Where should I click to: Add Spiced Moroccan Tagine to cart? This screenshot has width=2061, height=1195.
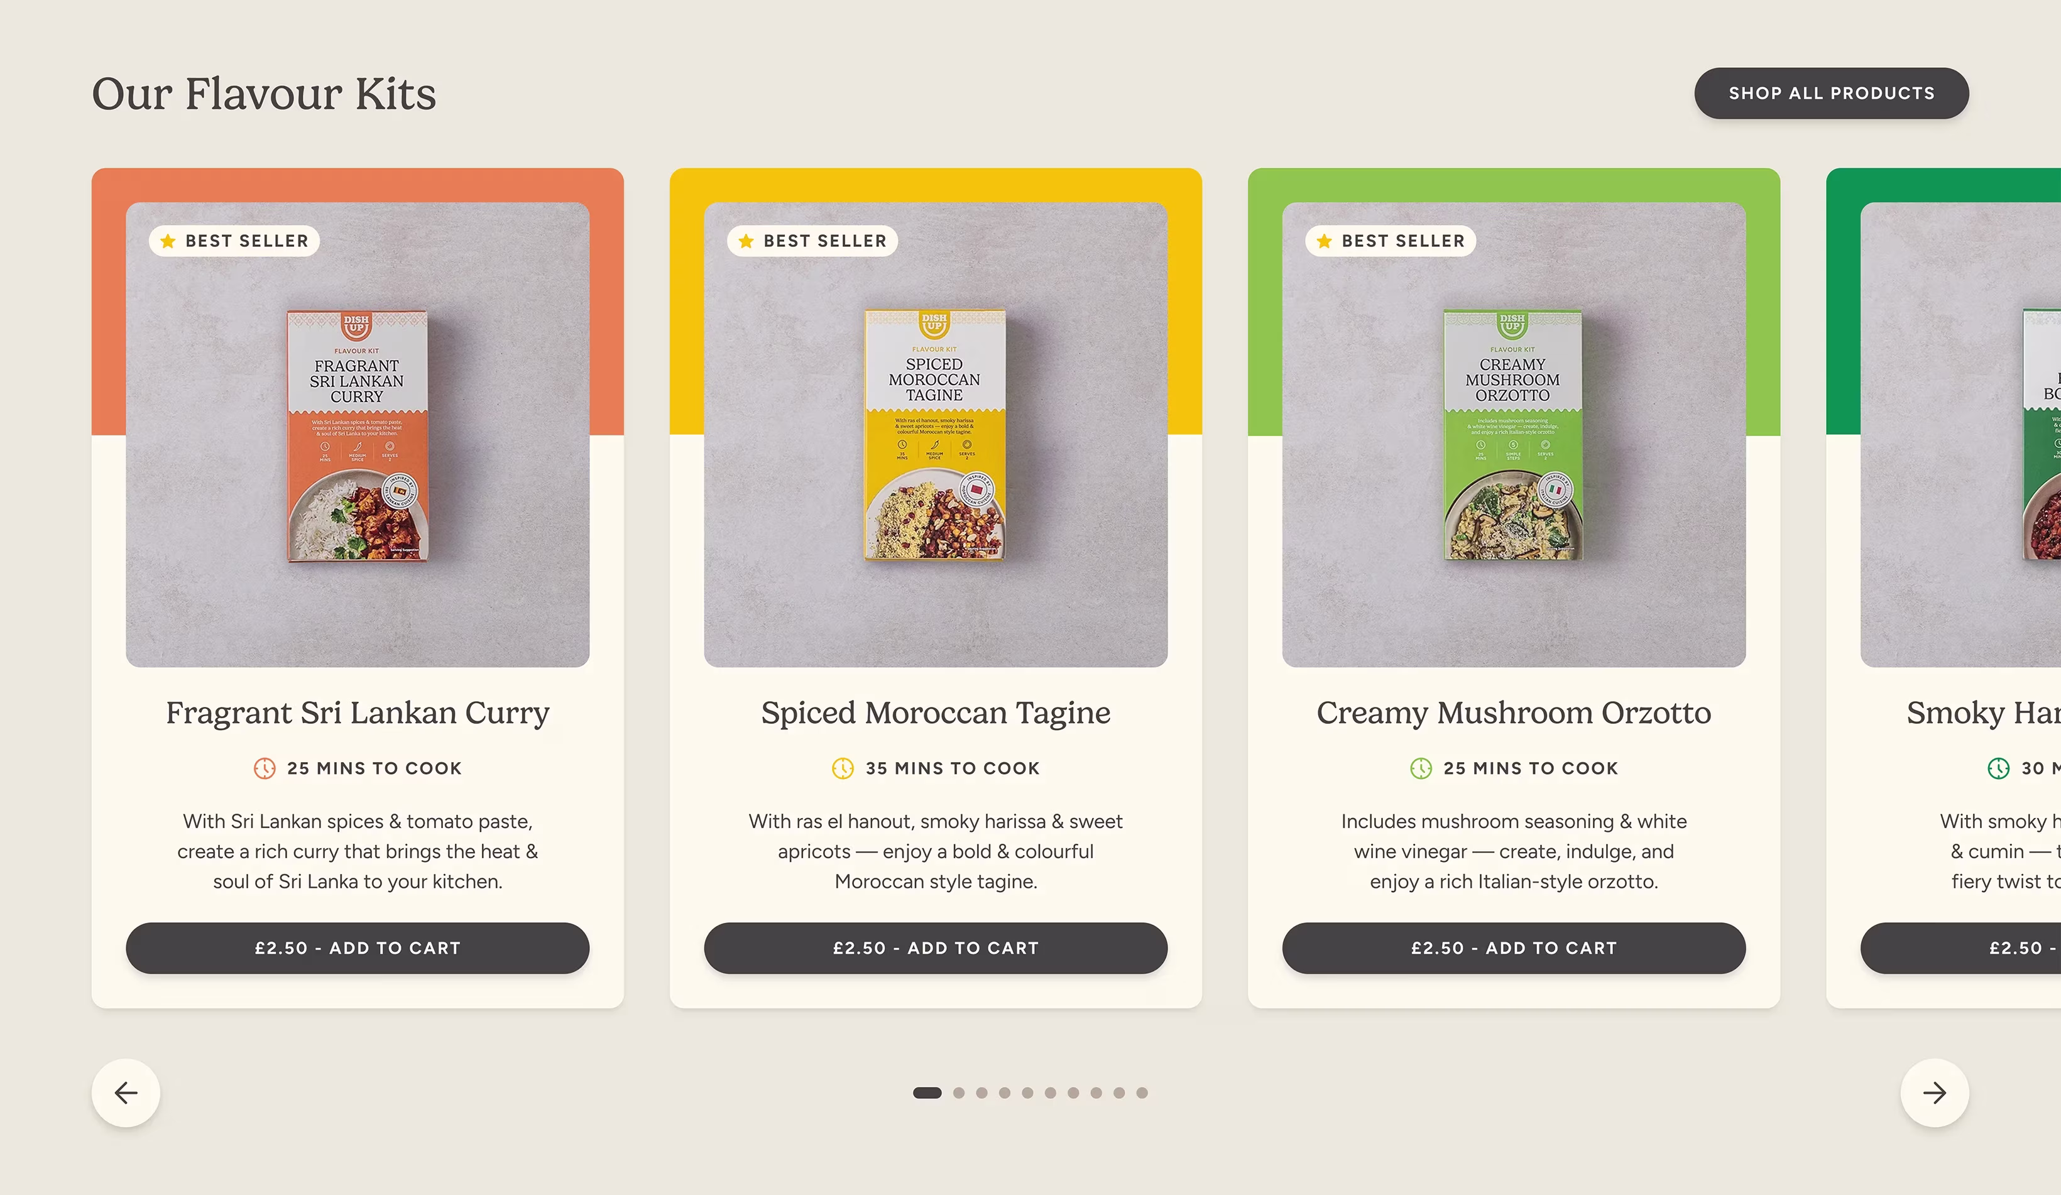[936, 948]
